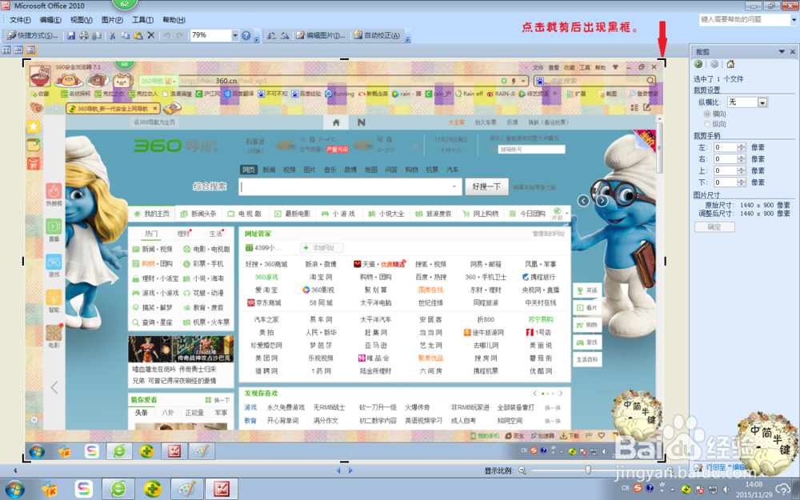The image size is (800, 500).
Task: Click the help search box 键入需要帮助的问题
Action: 744,19
